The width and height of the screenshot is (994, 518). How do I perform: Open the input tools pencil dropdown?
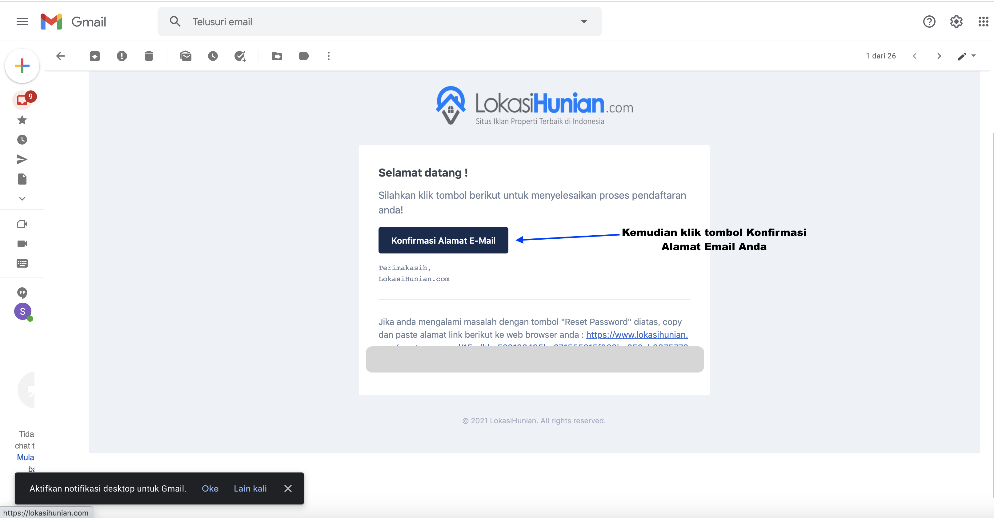(966, 56)
